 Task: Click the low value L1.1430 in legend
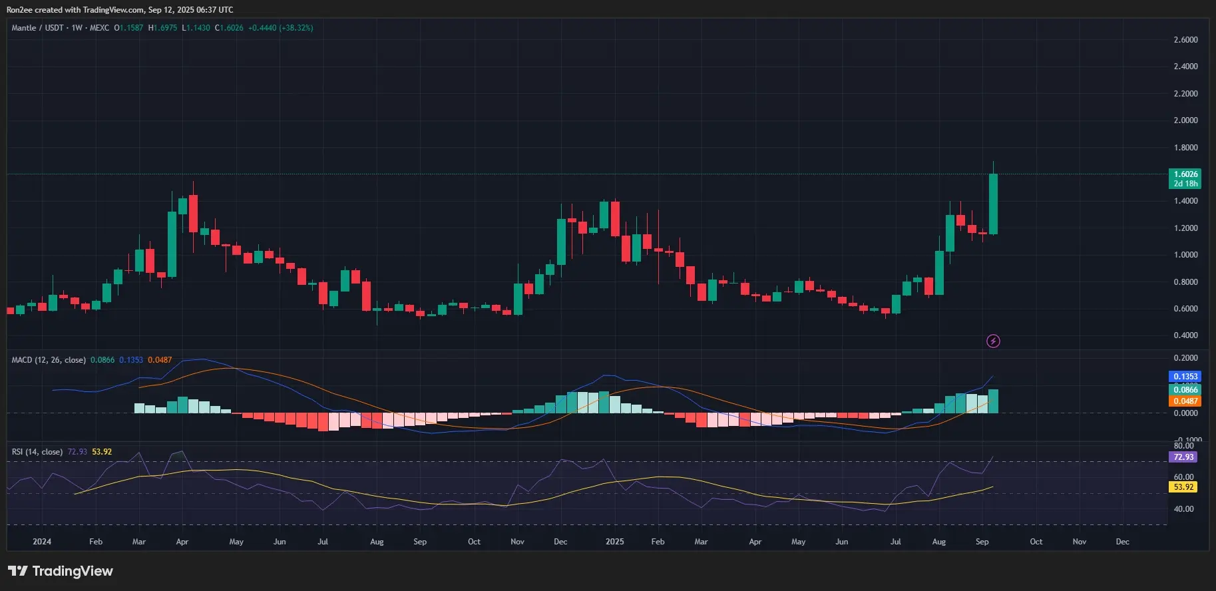(196, 28)
